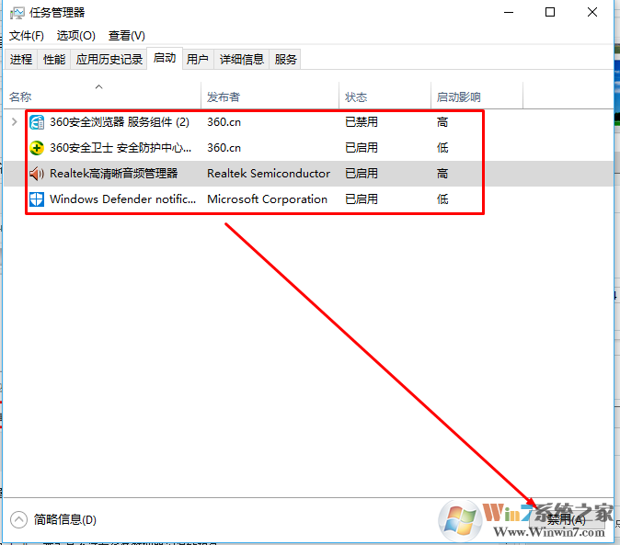Sort by the 名称 column header
Screen dimensions: 620x545
click(103, 96)
